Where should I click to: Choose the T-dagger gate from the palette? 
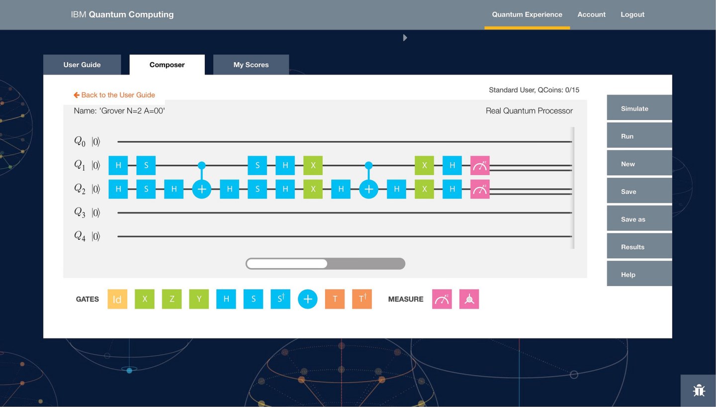pos(362,299)
